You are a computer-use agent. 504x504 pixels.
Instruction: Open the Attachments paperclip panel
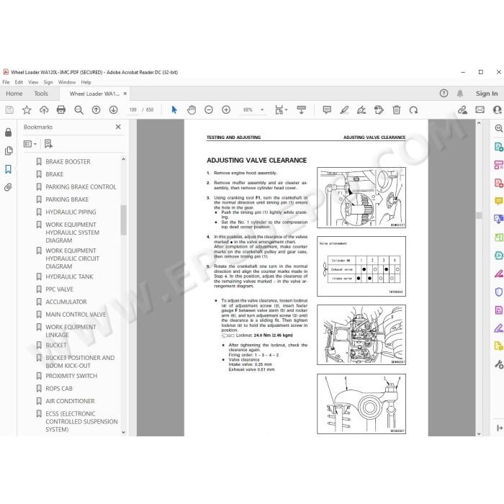point(9,187)
